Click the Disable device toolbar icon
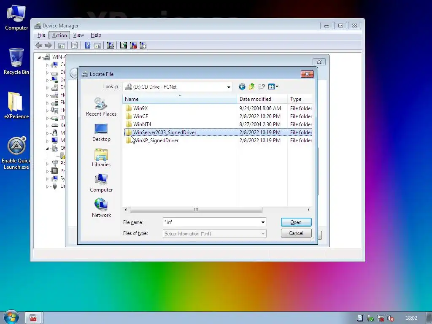 (x=143, y=46)
